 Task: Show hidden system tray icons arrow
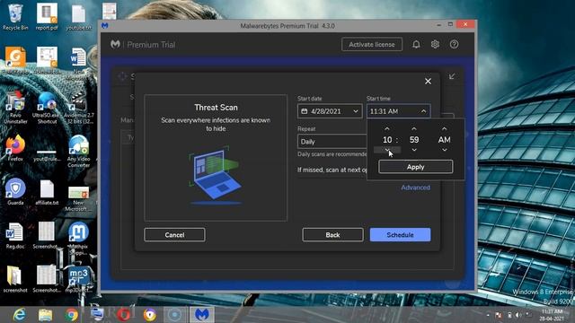click(488, 315)
